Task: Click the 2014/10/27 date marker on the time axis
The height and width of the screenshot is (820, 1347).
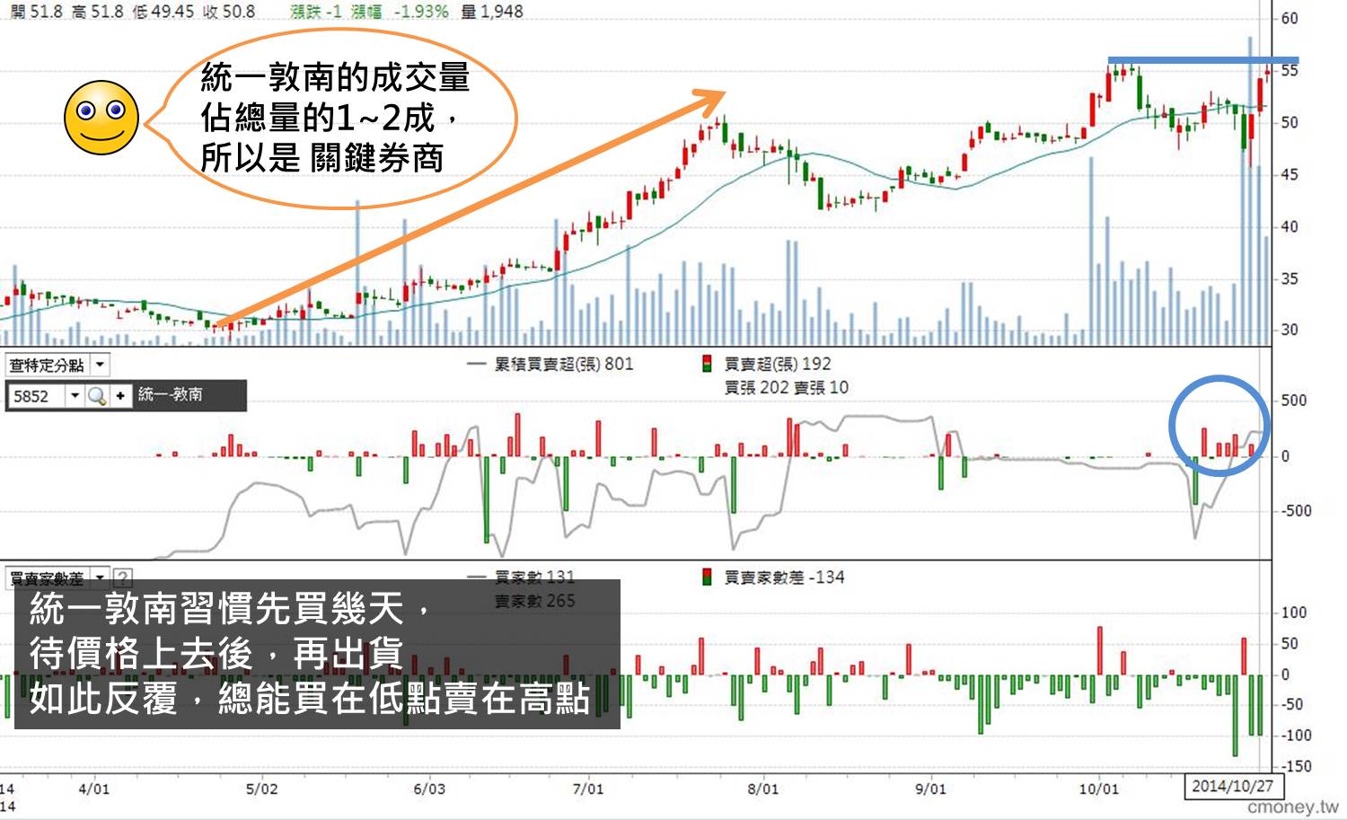Action: tap(1232, 786)
